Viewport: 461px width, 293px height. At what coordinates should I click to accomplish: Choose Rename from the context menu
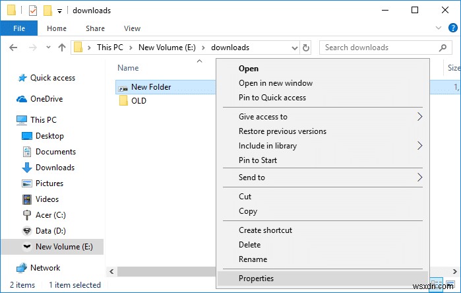[323, 259]
